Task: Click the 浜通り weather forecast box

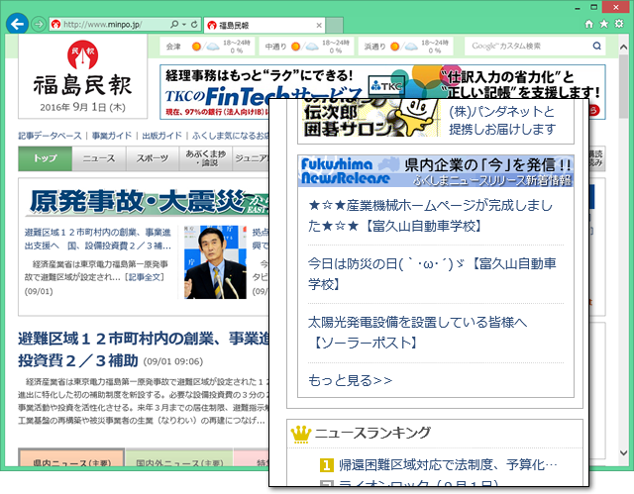Action: click(405, 47)
